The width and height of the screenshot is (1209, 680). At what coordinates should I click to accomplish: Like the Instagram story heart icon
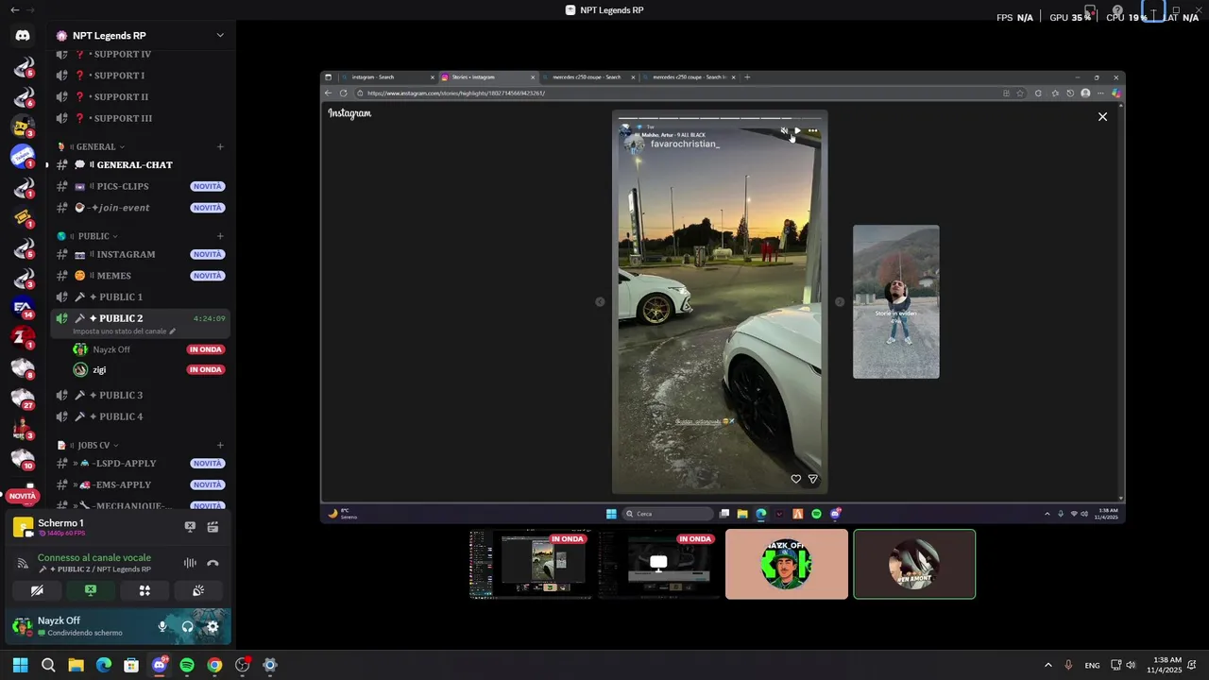(x=795, y=480)
